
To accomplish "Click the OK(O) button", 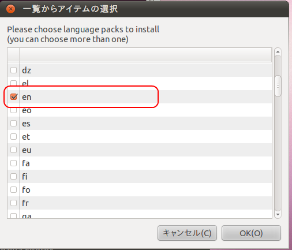I will point(251,233).
